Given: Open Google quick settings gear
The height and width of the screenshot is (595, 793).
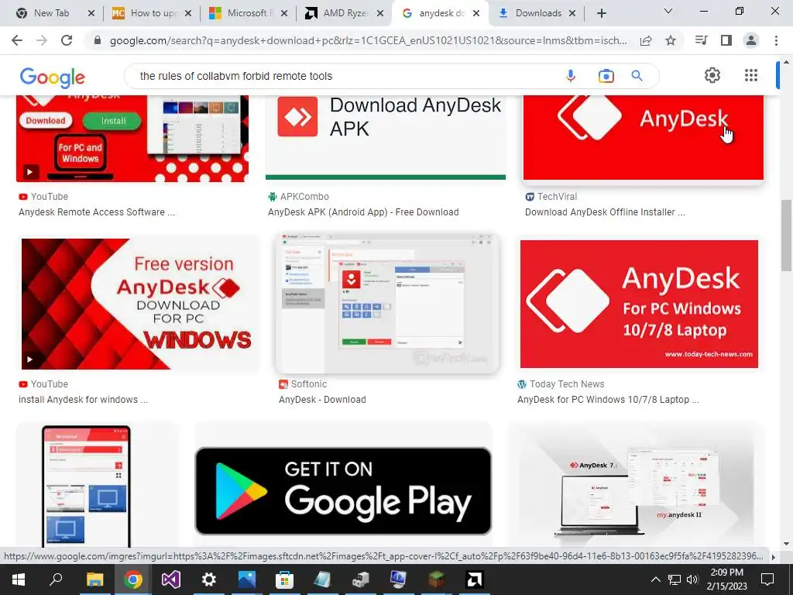Looking at the screenshot, I should 712,75.
